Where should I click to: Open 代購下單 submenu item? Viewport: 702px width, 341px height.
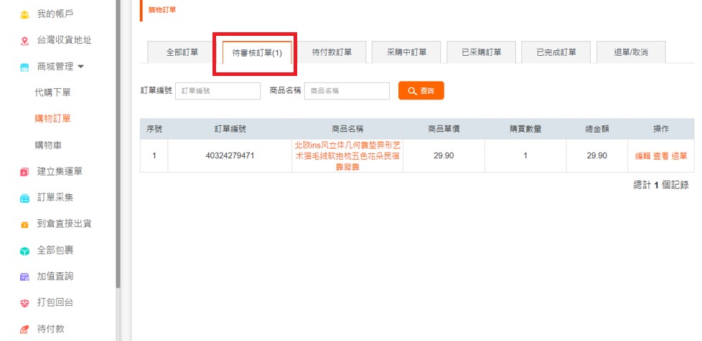click(x=52, y=92)
